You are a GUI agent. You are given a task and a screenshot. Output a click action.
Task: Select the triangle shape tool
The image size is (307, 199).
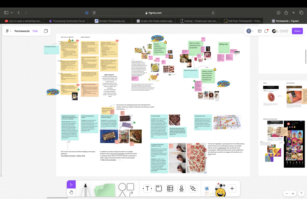point(122,194)
